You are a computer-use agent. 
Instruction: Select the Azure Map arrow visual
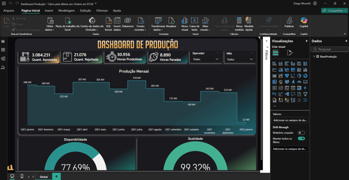pos(293,82)
